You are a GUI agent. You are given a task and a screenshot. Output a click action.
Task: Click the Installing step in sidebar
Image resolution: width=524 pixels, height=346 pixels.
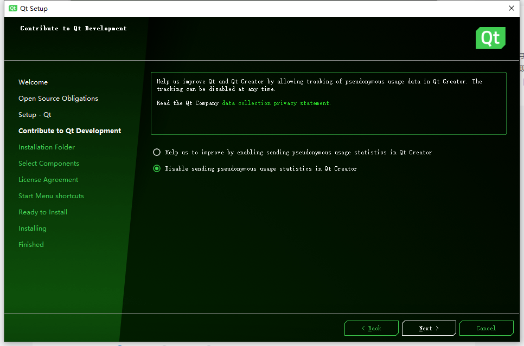(x=33, y=228)
